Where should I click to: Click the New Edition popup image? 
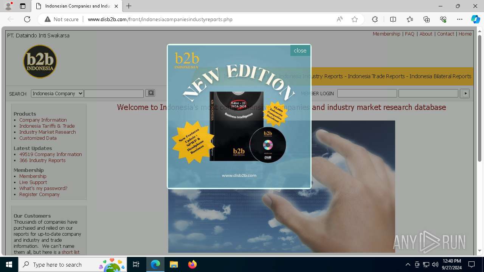click(239, 116)
